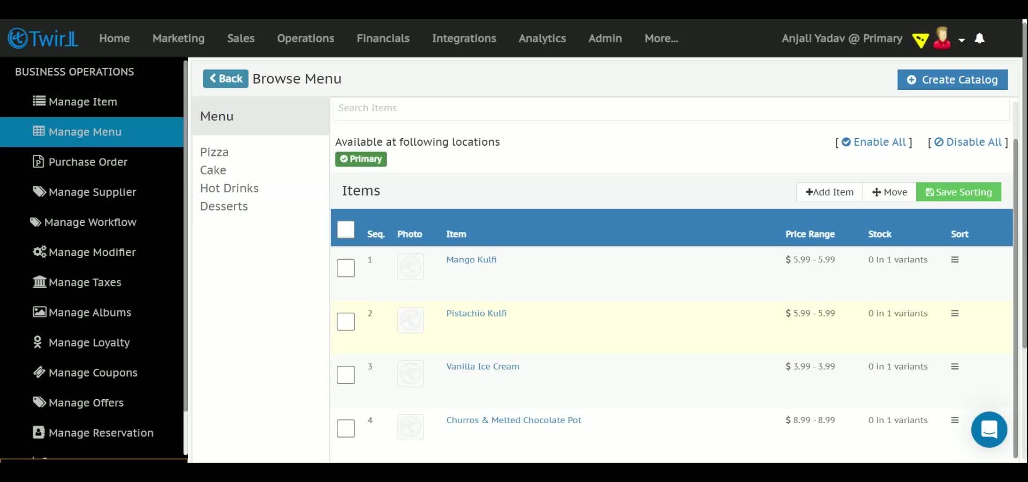Click the yellow triangle badge icon
Image resolution: width=1028 pixels, height=482 pixels.
tap(920, 40)
